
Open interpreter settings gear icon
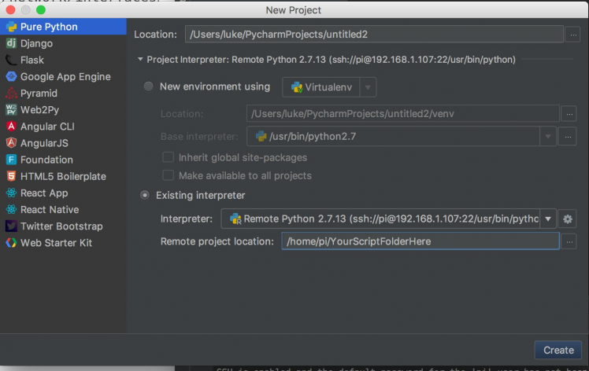[x=568, y=219]
